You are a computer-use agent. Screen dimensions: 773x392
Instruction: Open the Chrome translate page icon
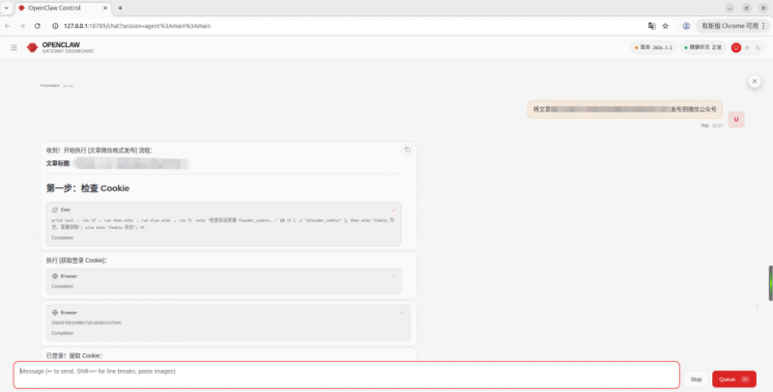coord(651,26)
